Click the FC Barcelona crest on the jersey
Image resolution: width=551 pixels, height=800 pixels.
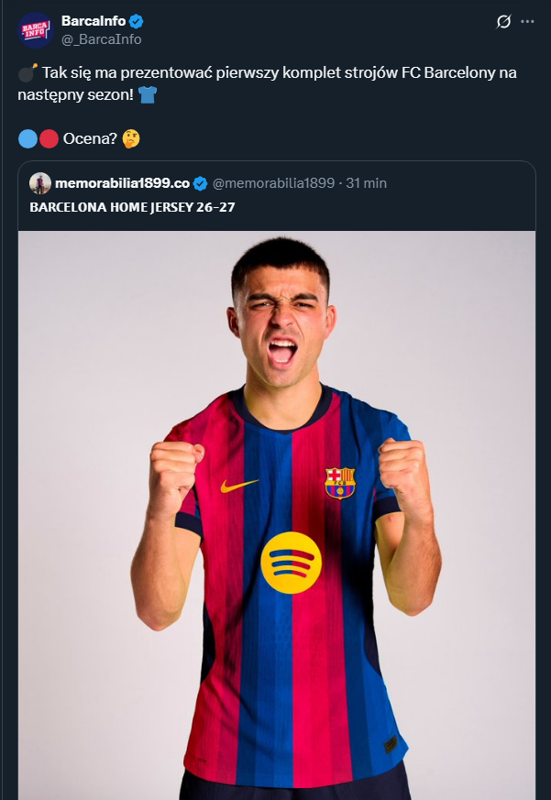[x=339, y=482]
